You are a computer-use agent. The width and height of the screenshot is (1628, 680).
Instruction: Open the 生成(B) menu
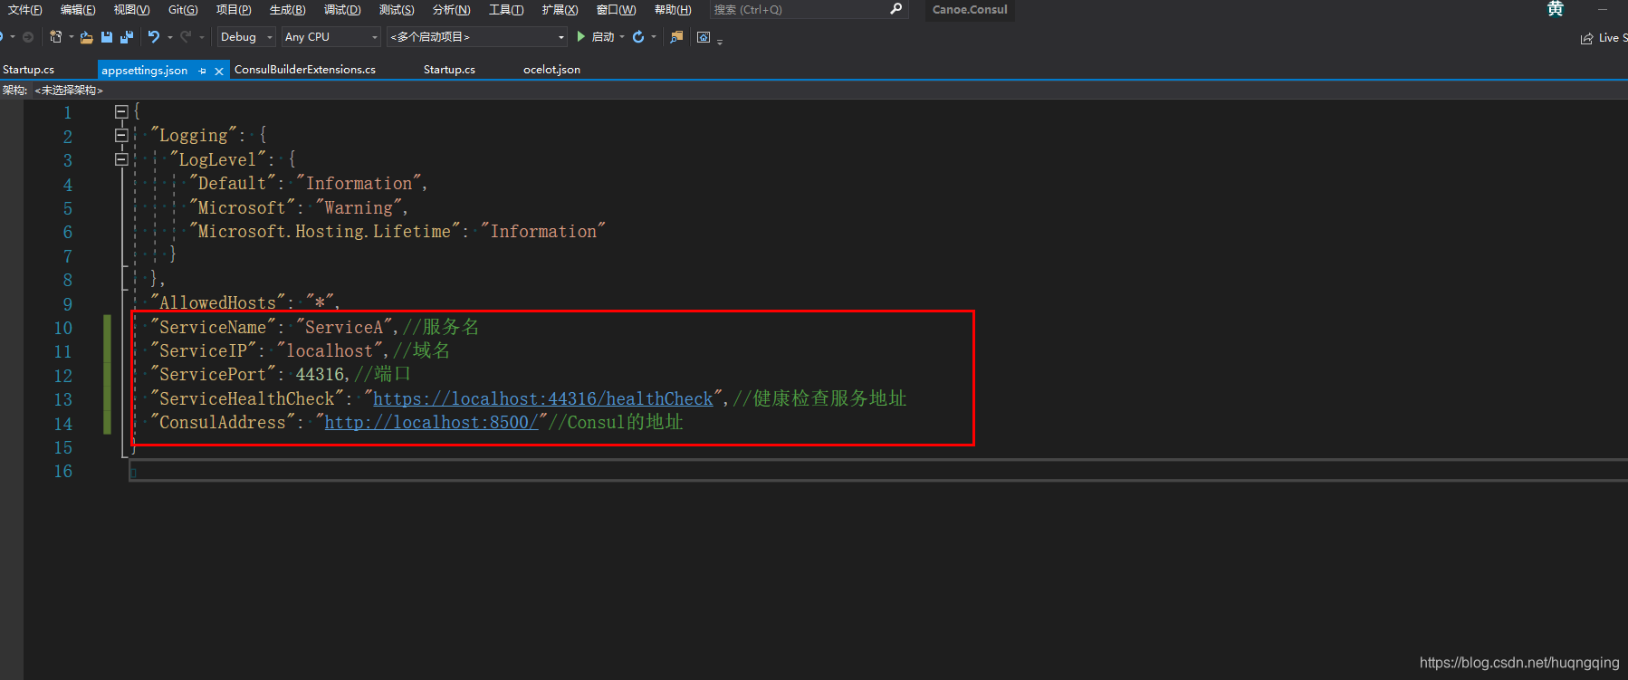click(x=287, y=9)
